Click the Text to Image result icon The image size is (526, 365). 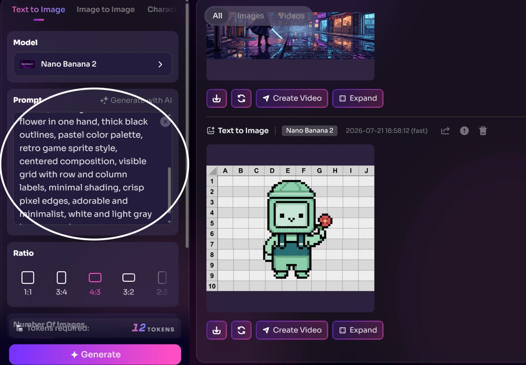(x=211, y=131)
